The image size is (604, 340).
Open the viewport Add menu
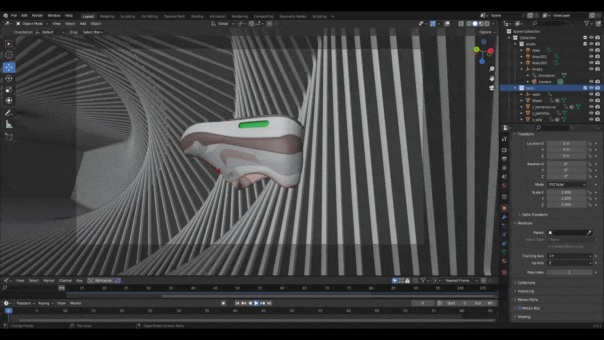[83, 24]
